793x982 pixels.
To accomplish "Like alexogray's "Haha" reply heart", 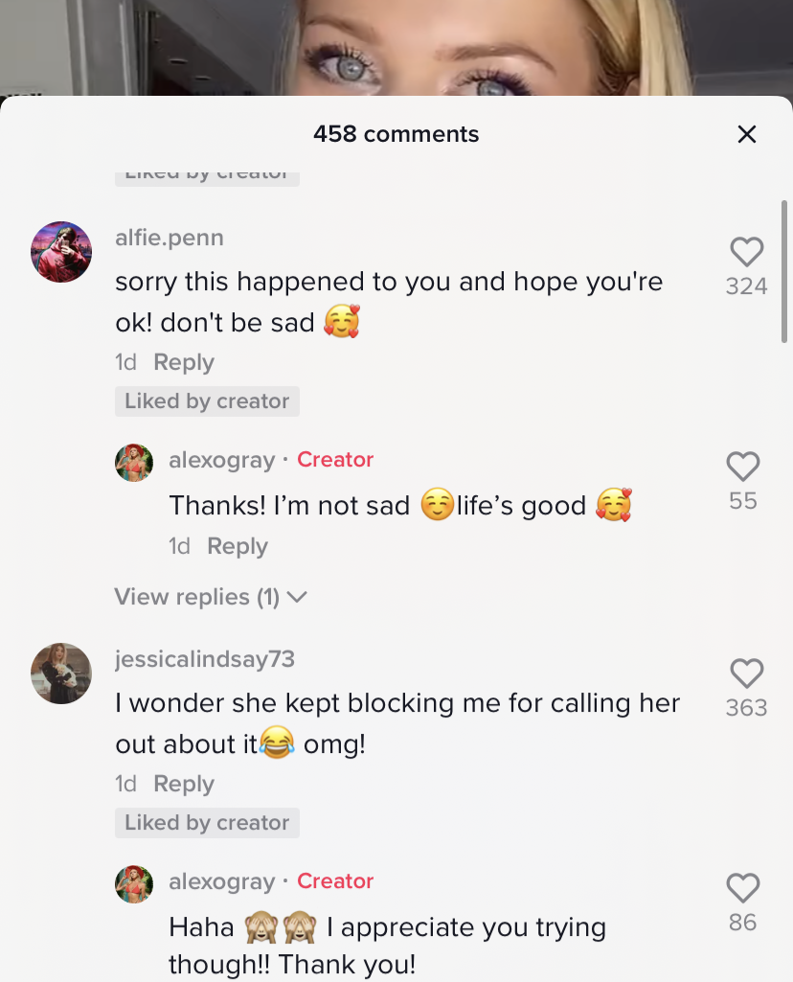I will point(742,889).
